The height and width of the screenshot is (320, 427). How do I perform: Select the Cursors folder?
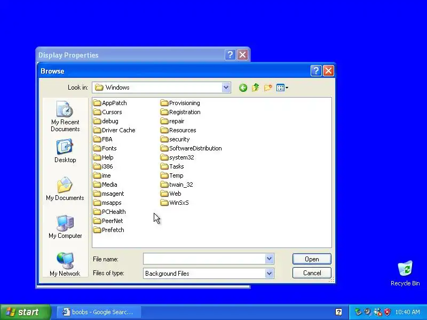click(x=108, y=112)
